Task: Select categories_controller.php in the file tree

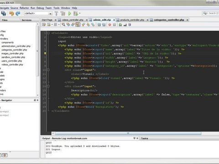Action: [x=14, y=50]
